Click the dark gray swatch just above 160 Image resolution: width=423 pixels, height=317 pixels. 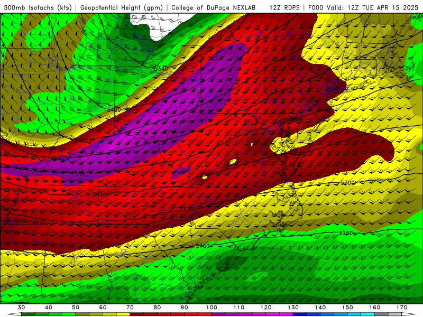381,314
